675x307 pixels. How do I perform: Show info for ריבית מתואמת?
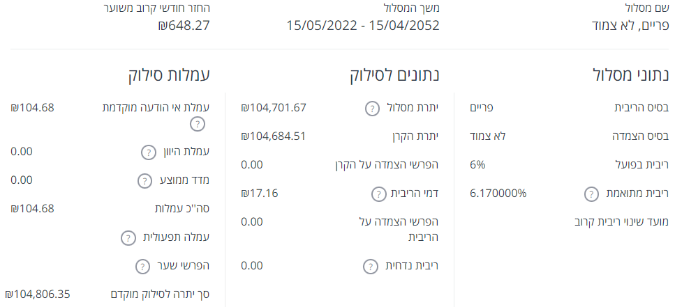[591, 194]
